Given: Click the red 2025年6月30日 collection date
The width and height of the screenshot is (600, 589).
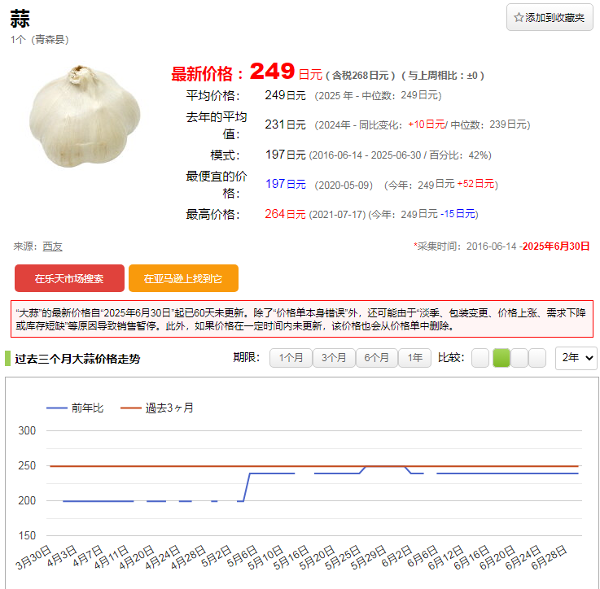Looking at the screenshot, I should pos(556,247).
